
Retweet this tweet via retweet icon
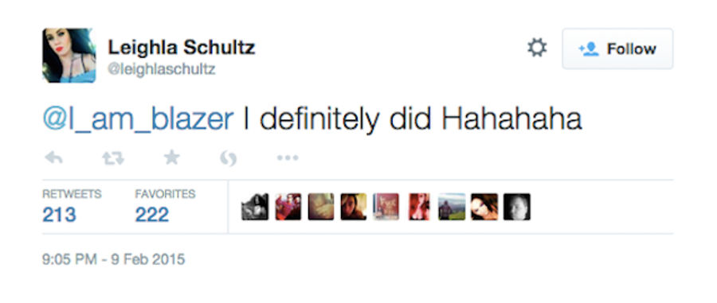(x=113, y=158)
